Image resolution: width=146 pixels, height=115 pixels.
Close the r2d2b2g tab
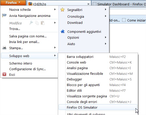click(88, 4)
